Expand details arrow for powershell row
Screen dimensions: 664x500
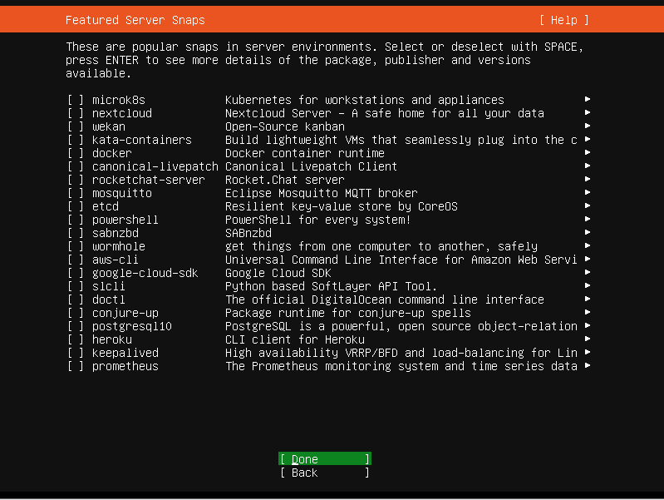[x=588, y=219]
